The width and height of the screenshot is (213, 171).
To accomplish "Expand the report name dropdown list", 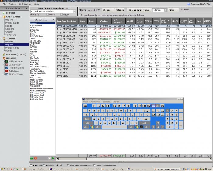I will tap(75, 12).
